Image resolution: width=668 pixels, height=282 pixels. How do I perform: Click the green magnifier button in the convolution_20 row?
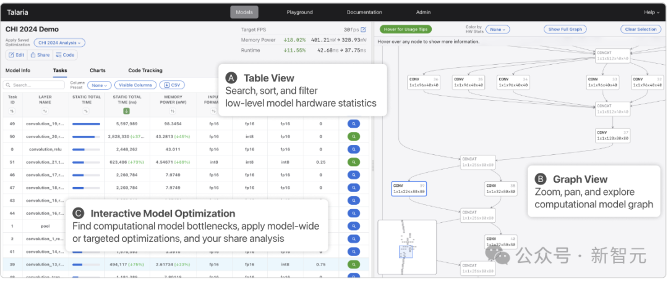click(354, 136)
